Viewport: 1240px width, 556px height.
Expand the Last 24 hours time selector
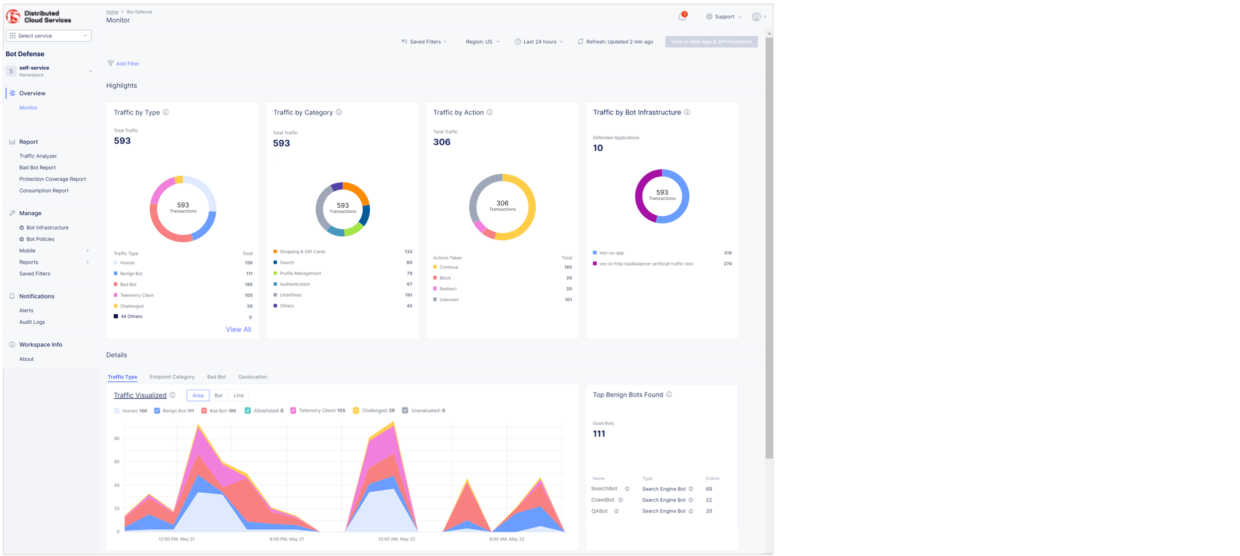[539, 41]
